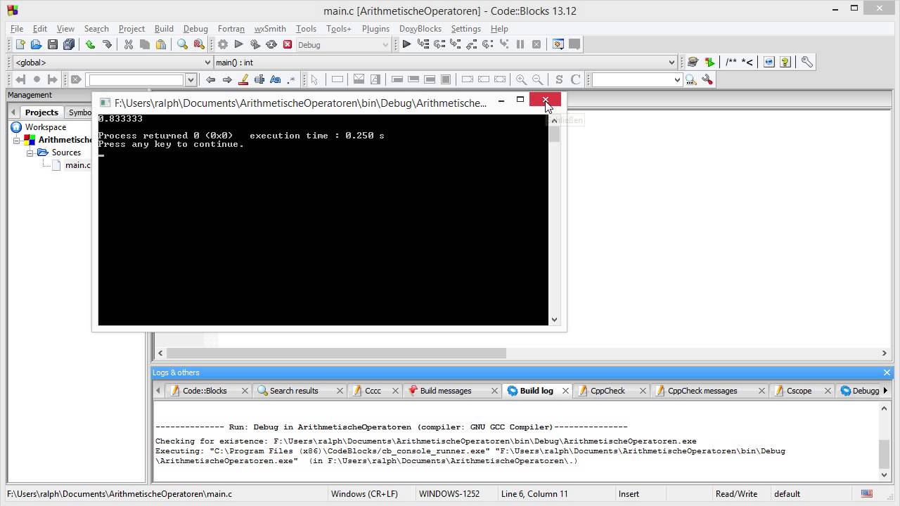Viewport: 900px width, 506px height.
Task: Click the incremental search text field
Action: [x=136, y=79]
